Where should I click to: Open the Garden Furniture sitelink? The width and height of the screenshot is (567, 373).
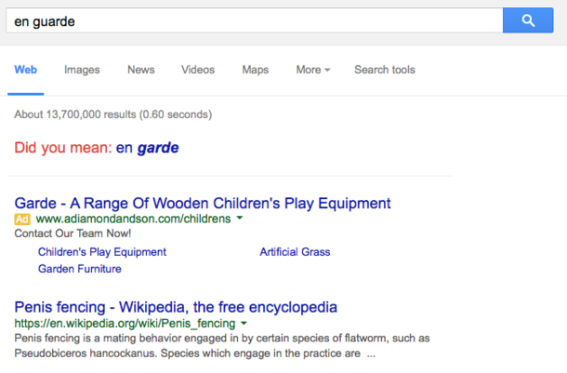[80, 269]
